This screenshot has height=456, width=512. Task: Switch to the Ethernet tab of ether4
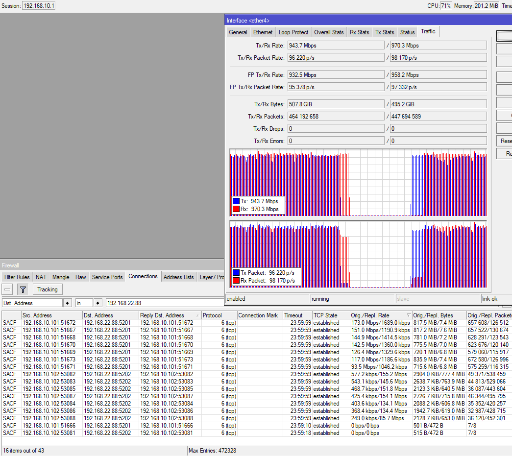click(263, 32)
